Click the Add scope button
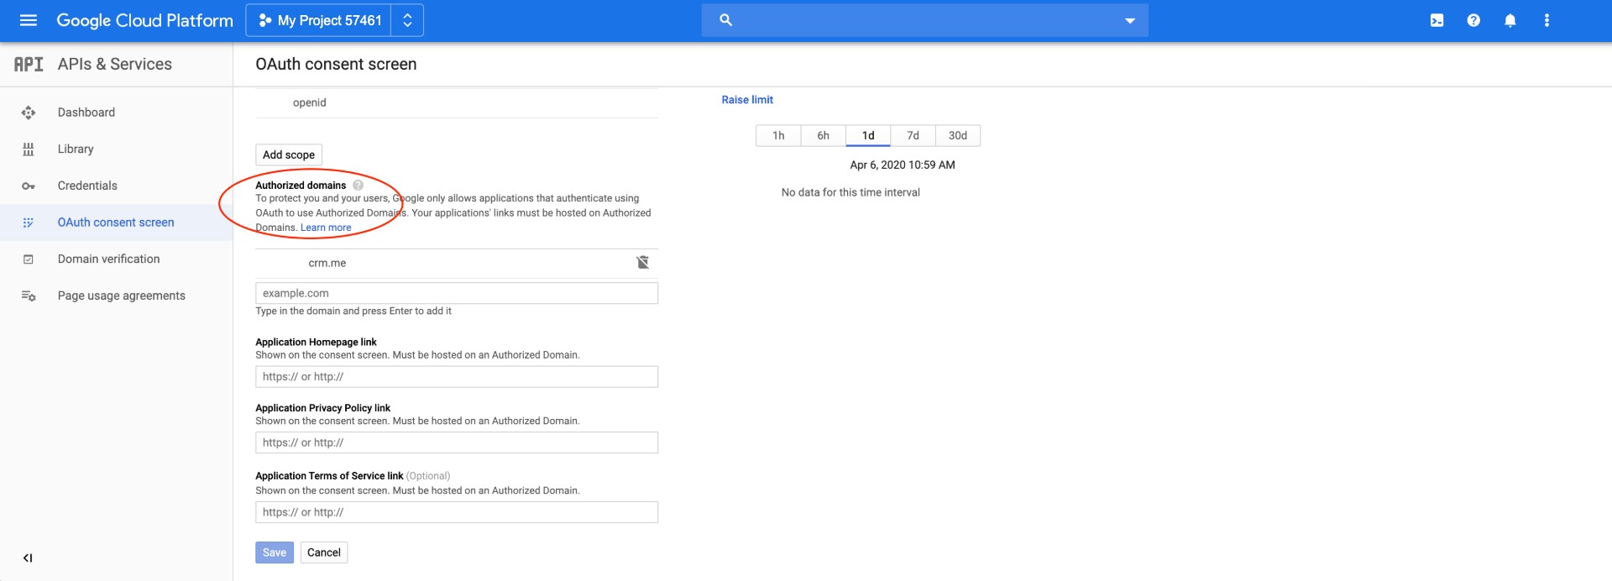1612x581 pixels. tap(289, 154)
